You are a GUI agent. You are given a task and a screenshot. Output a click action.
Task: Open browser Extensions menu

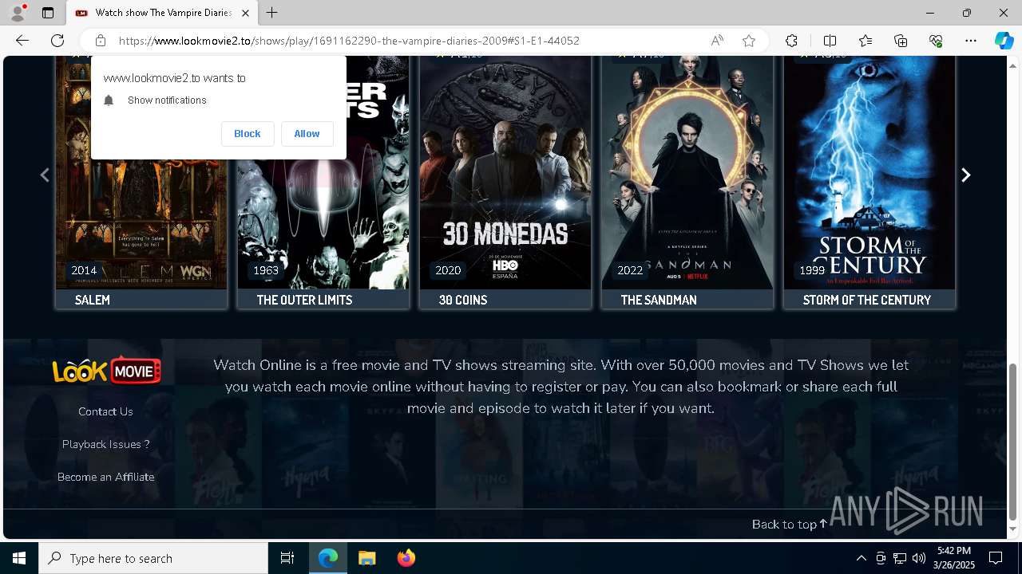[791, 41]
